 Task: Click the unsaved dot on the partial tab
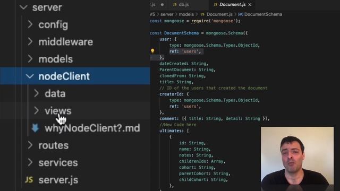pyautogui.click(x=162, y=5)
